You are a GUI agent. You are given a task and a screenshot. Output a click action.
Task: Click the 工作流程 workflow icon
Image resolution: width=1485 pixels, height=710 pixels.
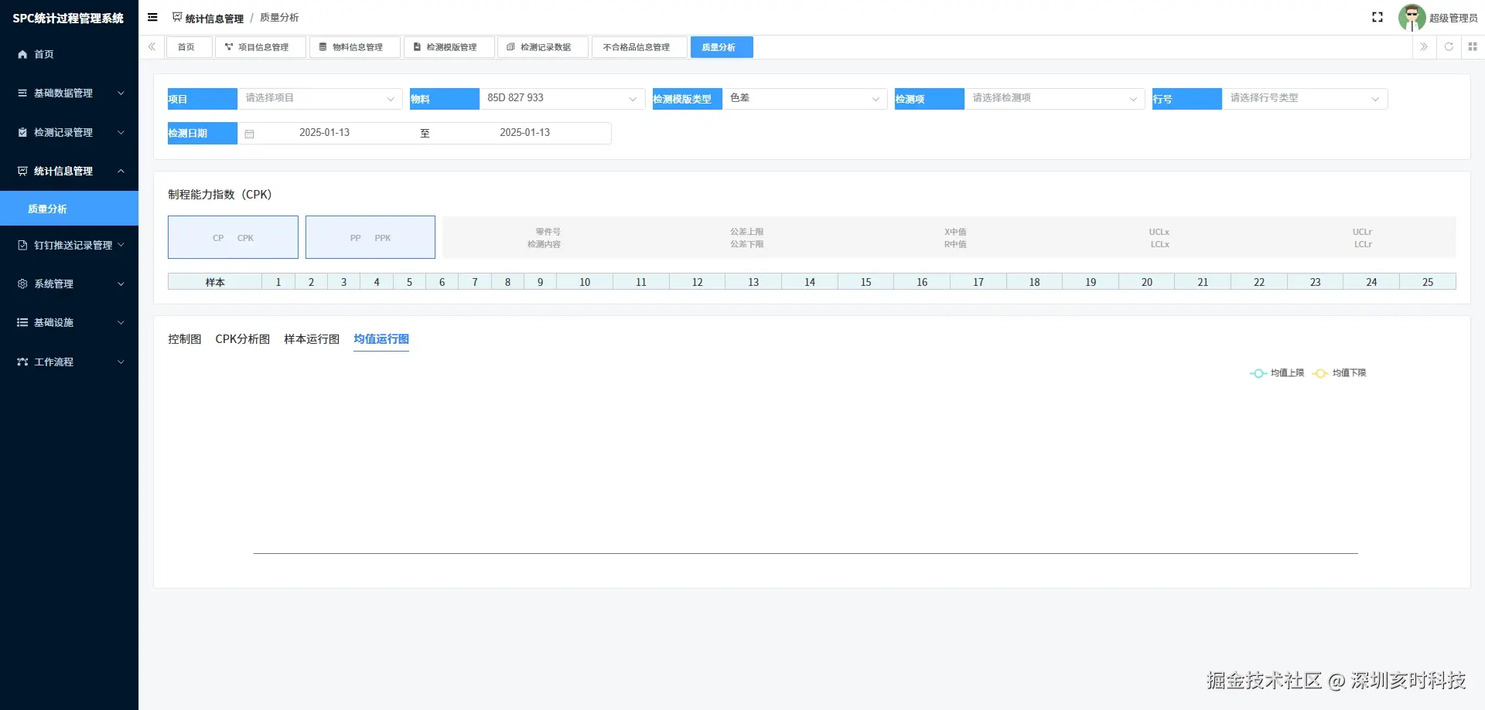[22, 362]
